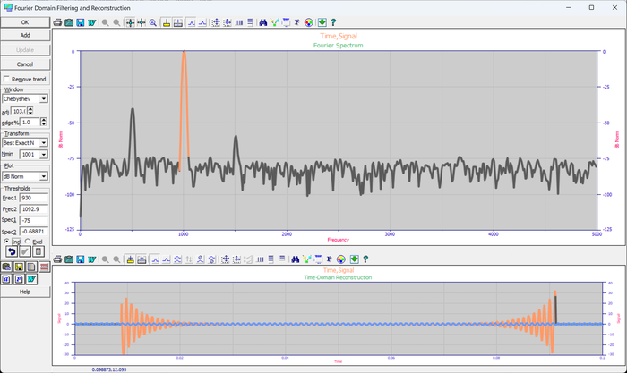Click the vertical bars icon in the spectrum toolbar
The width and height of the screenshot is (627, 373).
239,22
